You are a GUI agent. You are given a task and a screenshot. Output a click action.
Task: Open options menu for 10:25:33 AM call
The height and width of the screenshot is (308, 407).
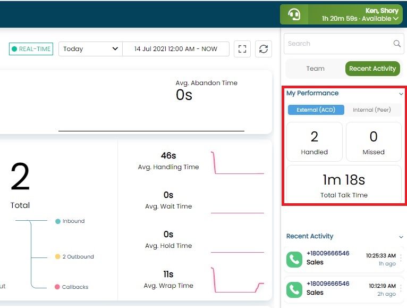(x=401, y=258)
